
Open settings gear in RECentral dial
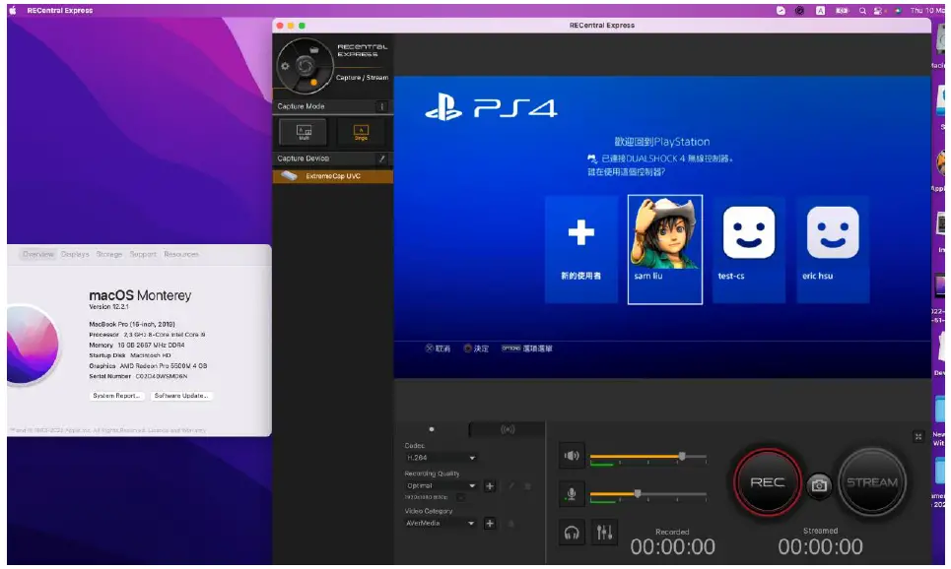click(285, 66)
